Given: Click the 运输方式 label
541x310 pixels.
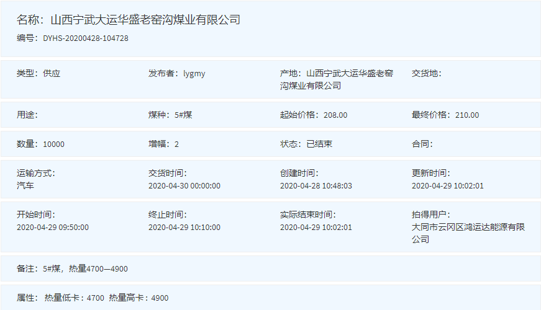Looking at the screenshot, I should (36, 173).
